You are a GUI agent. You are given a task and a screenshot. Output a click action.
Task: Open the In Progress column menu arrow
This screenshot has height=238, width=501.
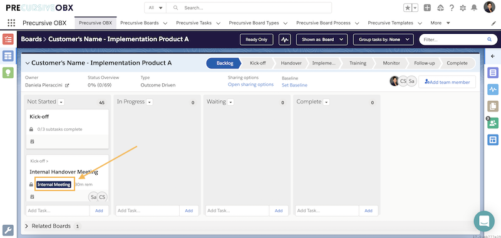[x=150, y=102]
